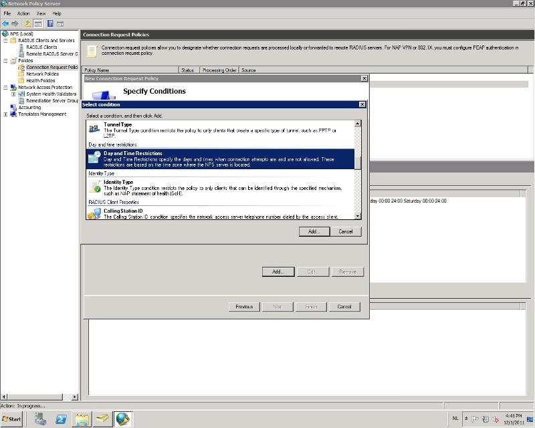Select the Identity Type condition icon
This screenshot has height=428, width=535.
click(x=94, y=187)
